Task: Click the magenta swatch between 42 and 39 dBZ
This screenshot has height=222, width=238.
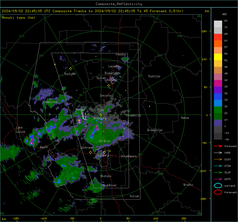Action: tap(218, 83)
